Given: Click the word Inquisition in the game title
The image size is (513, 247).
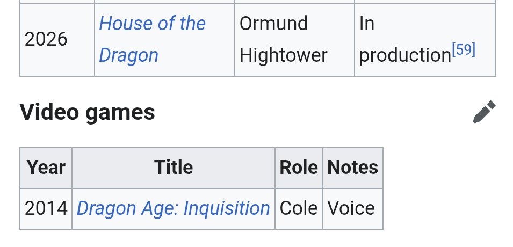Looking at the screenshot, I should click(x=226, y=208).
